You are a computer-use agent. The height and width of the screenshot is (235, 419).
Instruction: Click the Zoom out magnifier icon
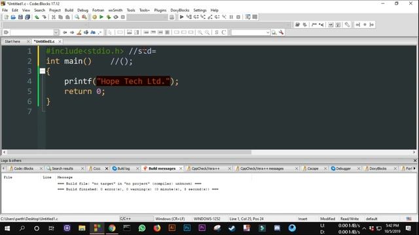(208, 33)
